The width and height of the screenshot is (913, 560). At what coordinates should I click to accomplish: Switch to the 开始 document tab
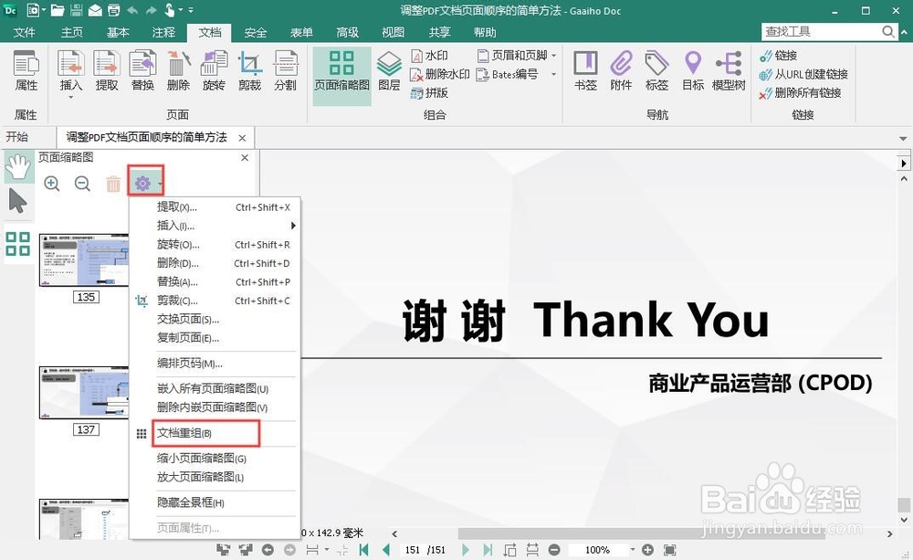17,137
